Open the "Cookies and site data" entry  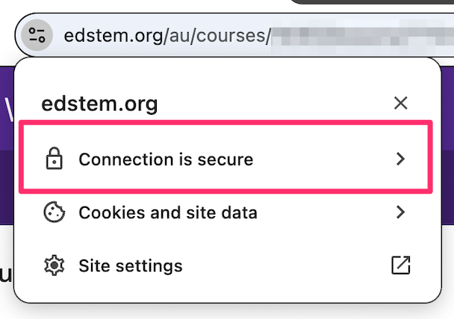click(x=168, y=212)
